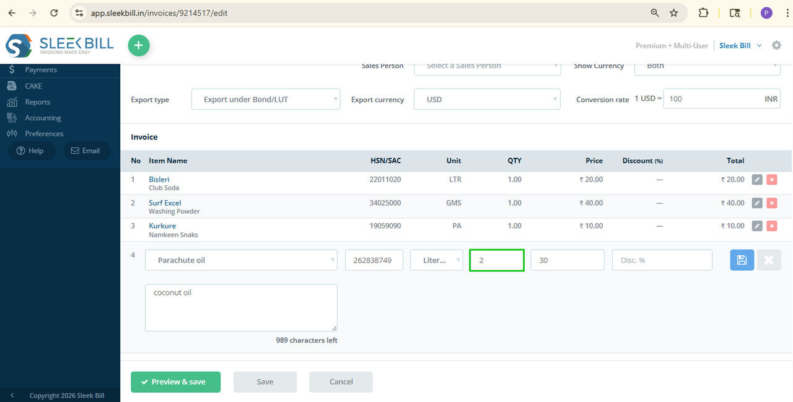The image size is (793, 402).
Task: Collapse sidebar with the bottom-left chevron
Action: coord(12,395)
